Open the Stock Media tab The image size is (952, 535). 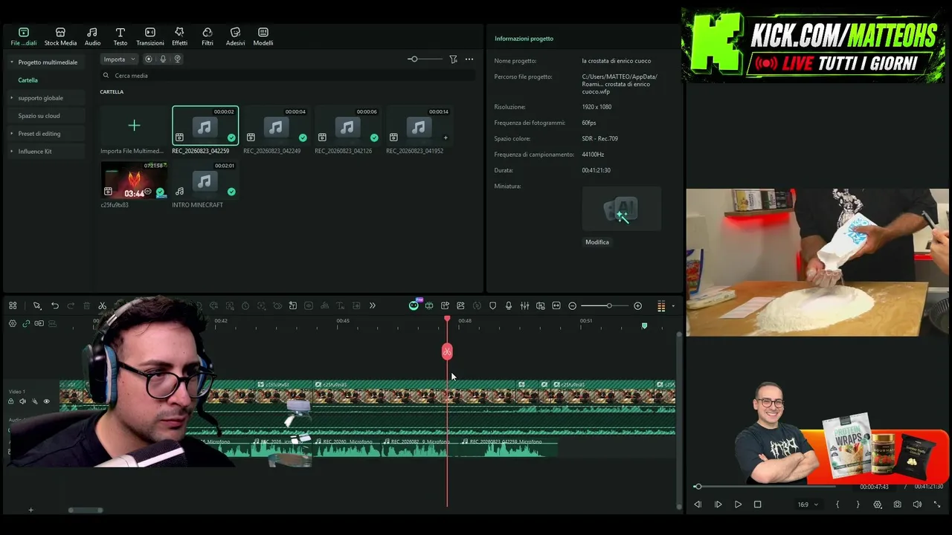pos(60,36)
